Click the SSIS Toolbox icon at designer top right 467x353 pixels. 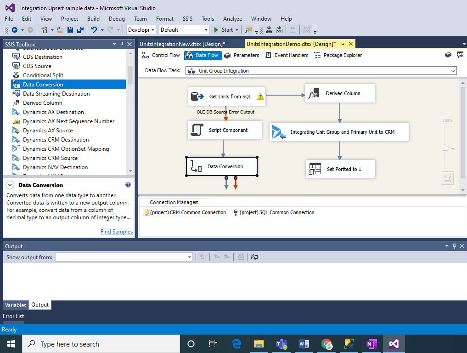pyautogui.click(x=448, y=55)
